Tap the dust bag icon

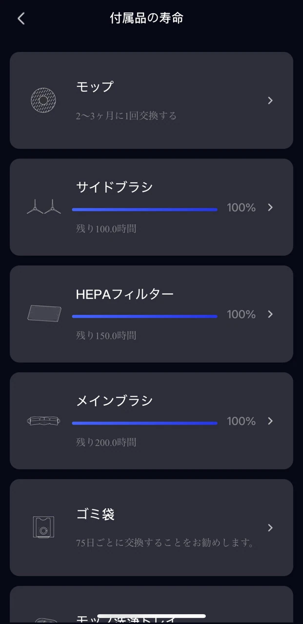pyautogui.click(x=43, y=527)
